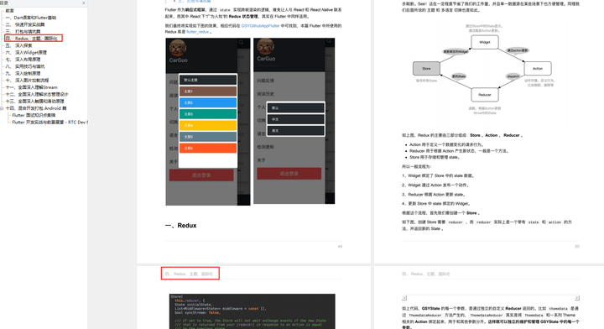
Task: Jump to 六、深入Widget原理
Action: pos(26,52)
